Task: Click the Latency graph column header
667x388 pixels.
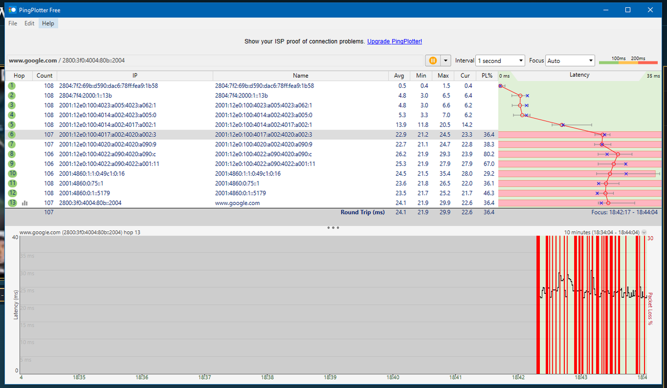Action: 579,75
